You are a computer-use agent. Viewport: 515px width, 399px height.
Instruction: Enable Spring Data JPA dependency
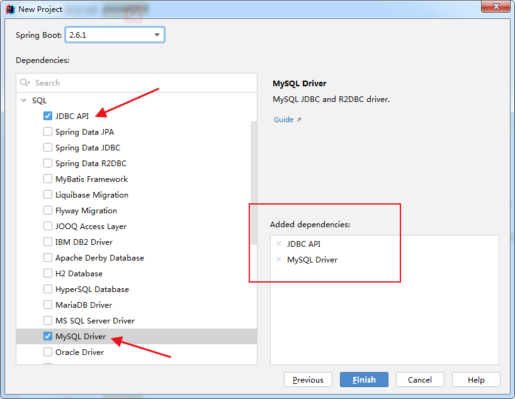pyautogui.click(x=48, y=132)
